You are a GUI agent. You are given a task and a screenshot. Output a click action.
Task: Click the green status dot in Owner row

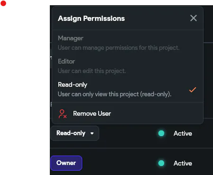pyautogui.click(x=161, y=163)
